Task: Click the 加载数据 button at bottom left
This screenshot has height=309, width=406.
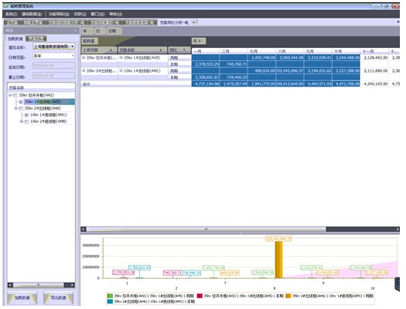Action: [22, 297]
